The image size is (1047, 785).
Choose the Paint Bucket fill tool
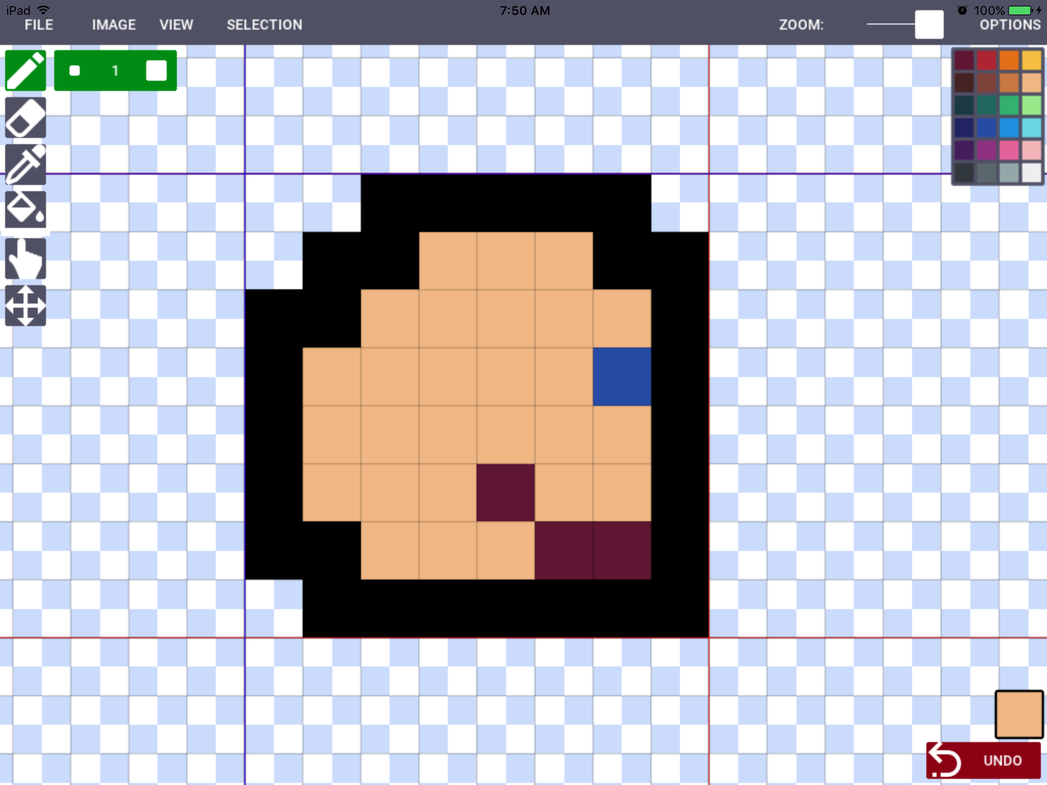[26, 210]
